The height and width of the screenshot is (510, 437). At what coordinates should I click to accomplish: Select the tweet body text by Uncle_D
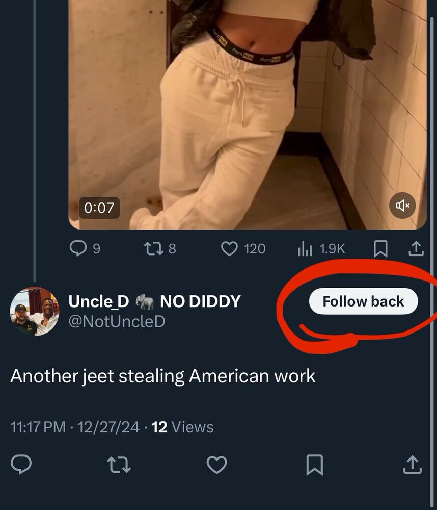click(x=163, y=376)
